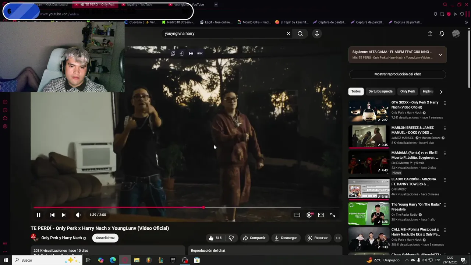Open the notifications bell
The width and height of the screenshot is (471, 265).
click(x=442, y=33)
